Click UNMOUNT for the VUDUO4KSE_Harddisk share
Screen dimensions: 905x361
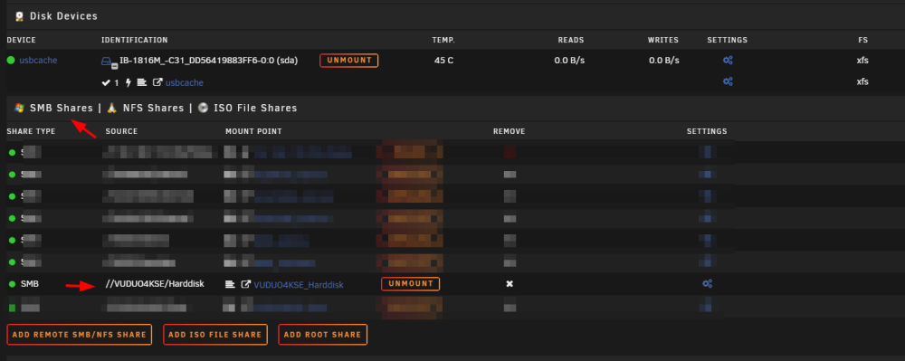click(410, 284)
